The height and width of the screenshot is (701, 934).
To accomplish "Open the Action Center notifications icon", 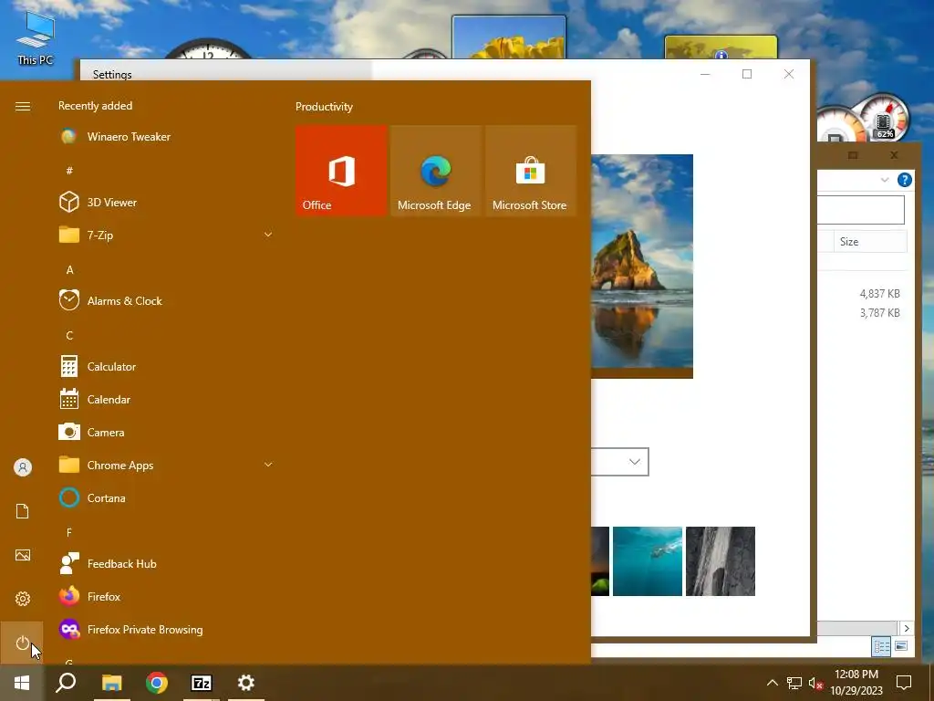I will tap(904, 683).
